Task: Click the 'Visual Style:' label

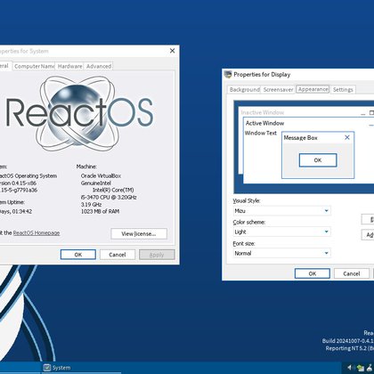Action: pyautogui.click(x=247, y=200)
